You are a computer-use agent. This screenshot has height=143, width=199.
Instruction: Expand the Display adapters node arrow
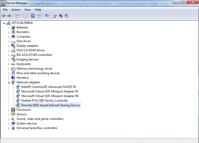tap(9, 46)
